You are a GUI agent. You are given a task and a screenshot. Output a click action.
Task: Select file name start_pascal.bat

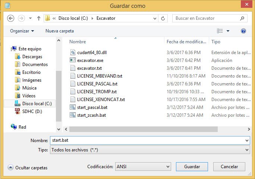tap(92, 107)
